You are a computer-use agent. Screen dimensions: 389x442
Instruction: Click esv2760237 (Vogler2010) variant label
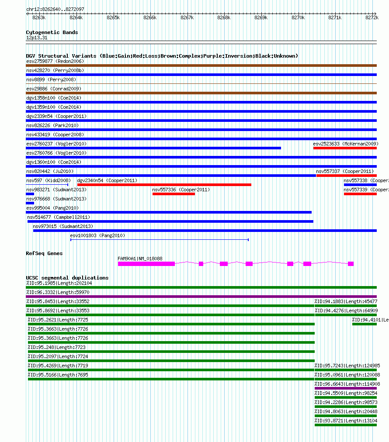pos(56,144)
